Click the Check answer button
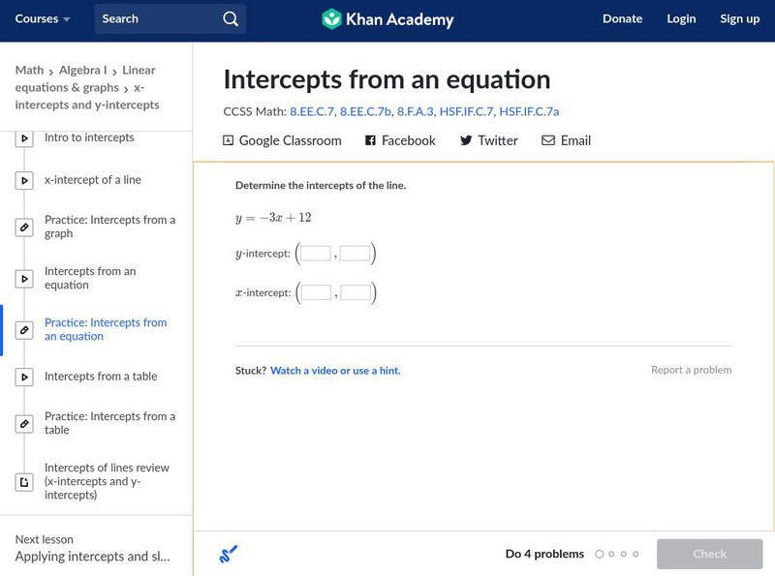The height and width of the screenshot is (576, 775). point(709,554)
